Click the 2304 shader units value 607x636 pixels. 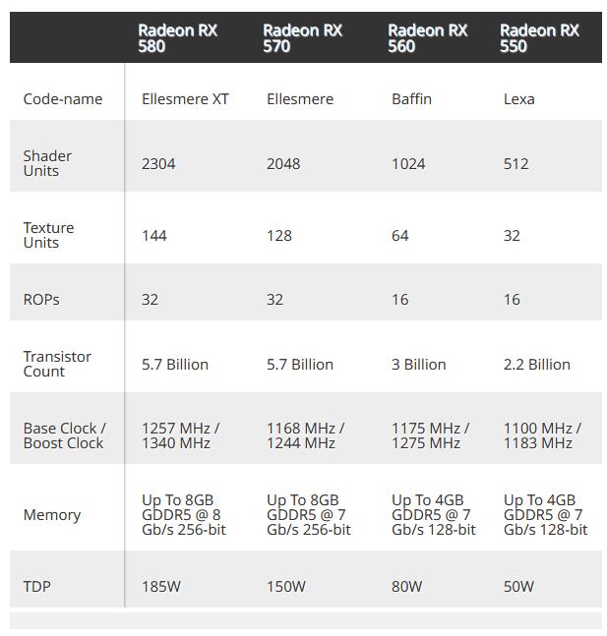click(x=158, y=164)
